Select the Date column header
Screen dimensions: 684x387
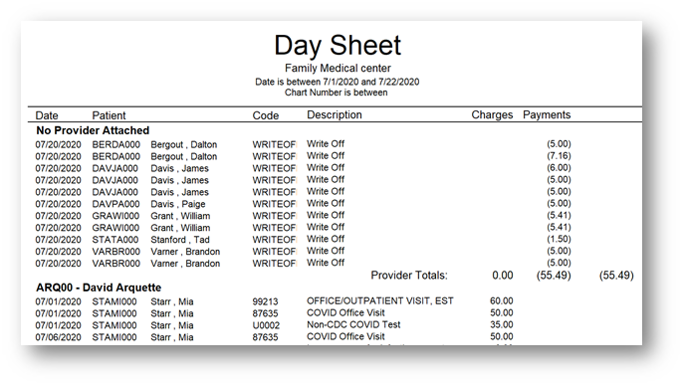click(47, 115)
